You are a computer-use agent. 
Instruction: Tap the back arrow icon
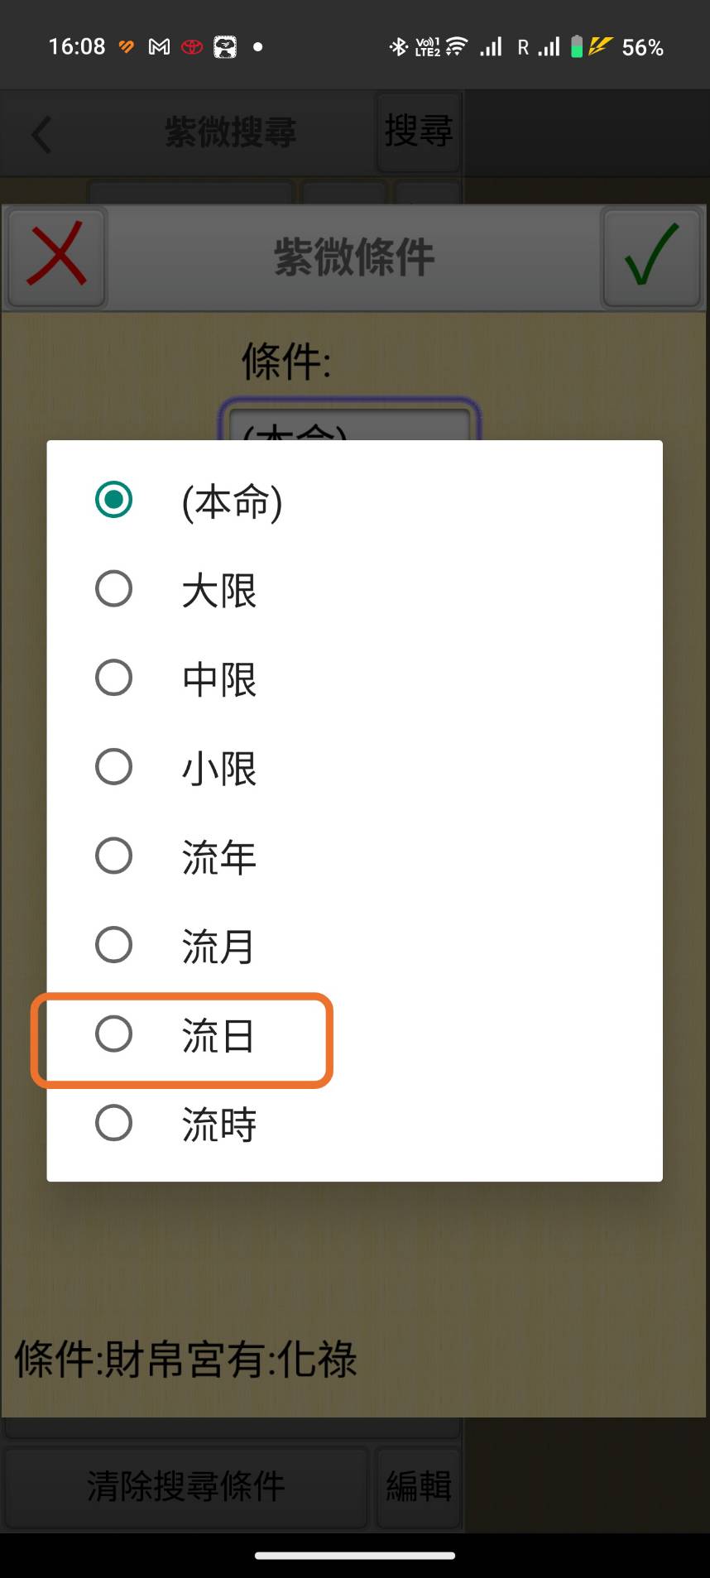pos(41,134)
